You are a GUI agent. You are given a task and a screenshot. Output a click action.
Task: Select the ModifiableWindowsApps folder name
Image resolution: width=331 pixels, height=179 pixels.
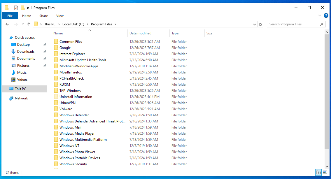[79, 66]
